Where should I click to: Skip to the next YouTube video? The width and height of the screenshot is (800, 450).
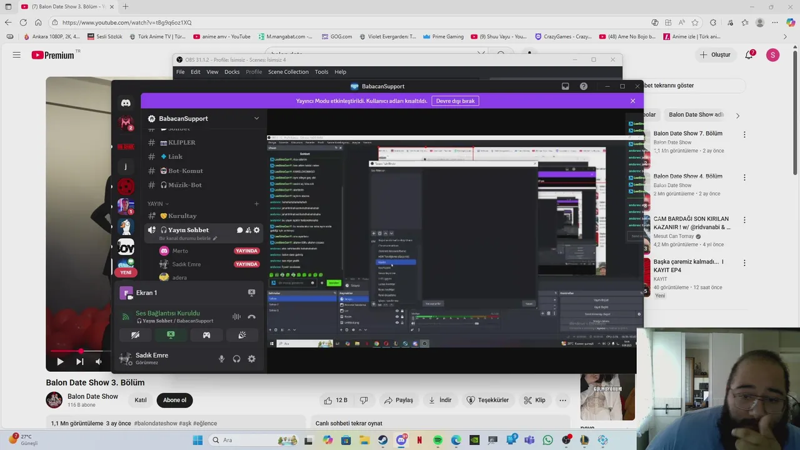[80, 361]
